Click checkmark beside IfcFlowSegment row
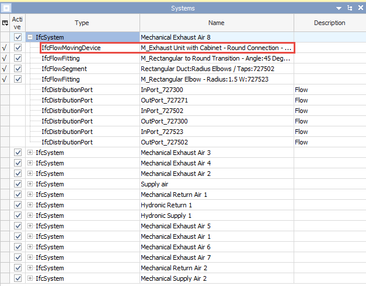 (x=5, y=69)
